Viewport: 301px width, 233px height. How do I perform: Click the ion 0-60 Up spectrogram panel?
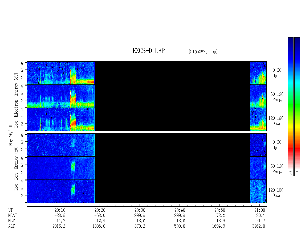tap(147, 145)
